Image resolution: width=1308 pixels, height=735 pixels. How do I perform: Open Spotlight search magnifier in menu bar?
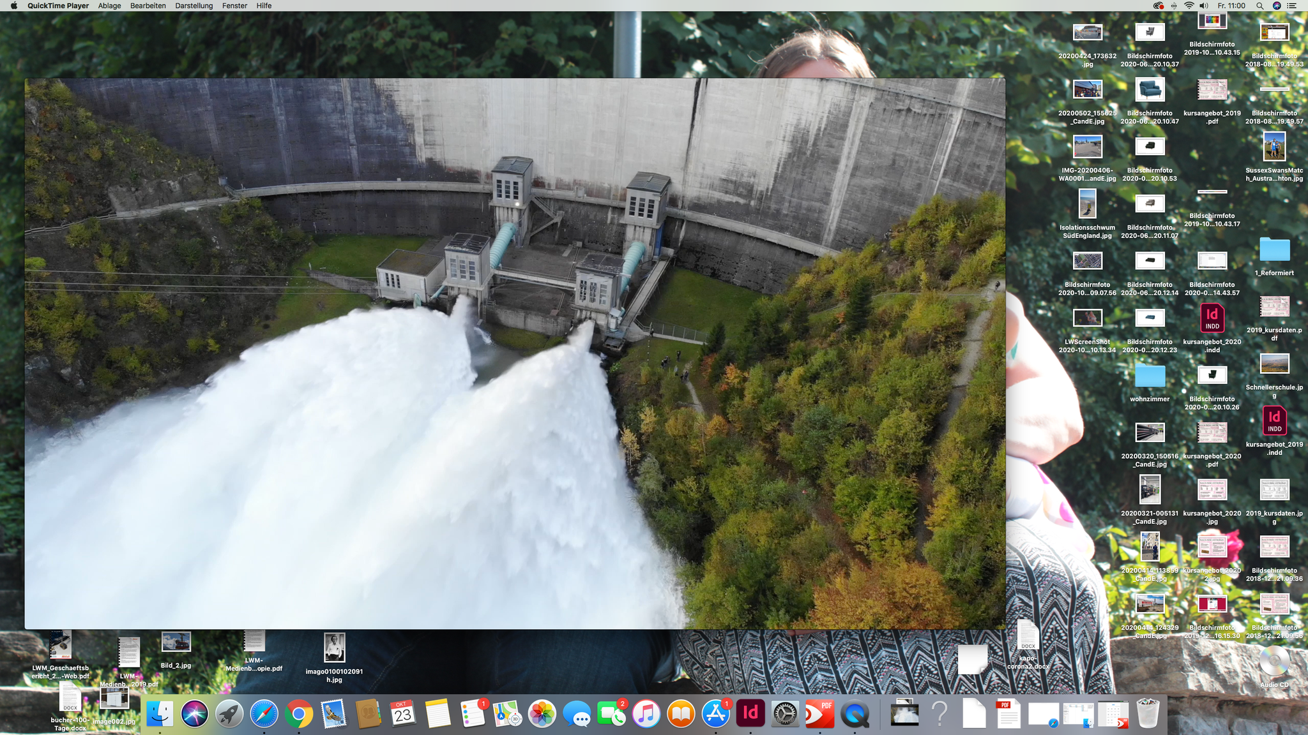(1259, 6)
